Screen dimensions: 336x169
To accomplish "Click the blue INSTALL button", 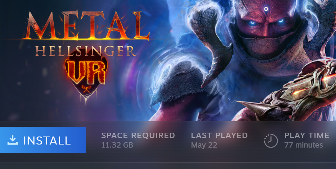I will pyautogui.click(x=43, y=140).
